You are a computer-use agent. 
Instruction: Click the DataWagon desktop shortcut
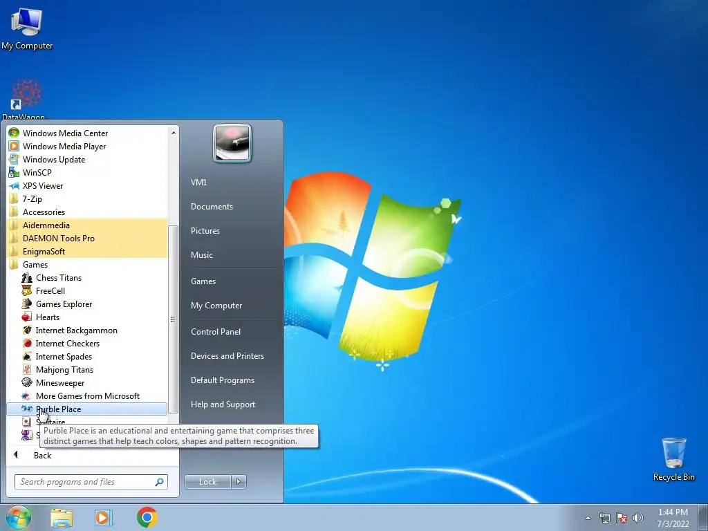(26, 98)
